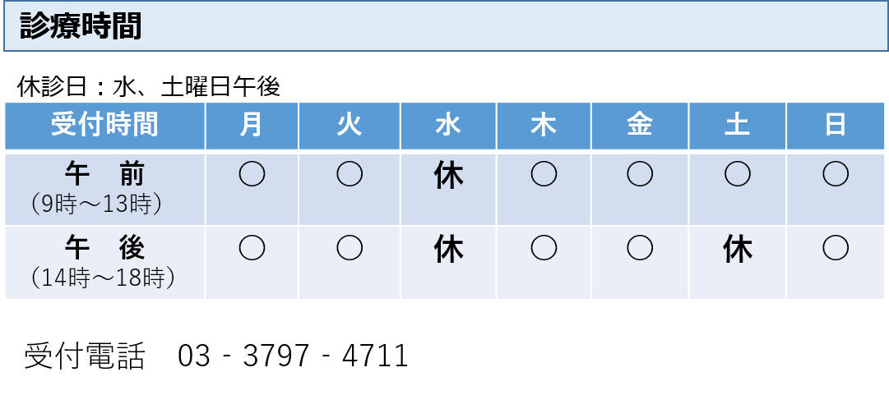Click the 金 column header
The width and height of the screenshot is (889, 395).
[x=640, y=126]
